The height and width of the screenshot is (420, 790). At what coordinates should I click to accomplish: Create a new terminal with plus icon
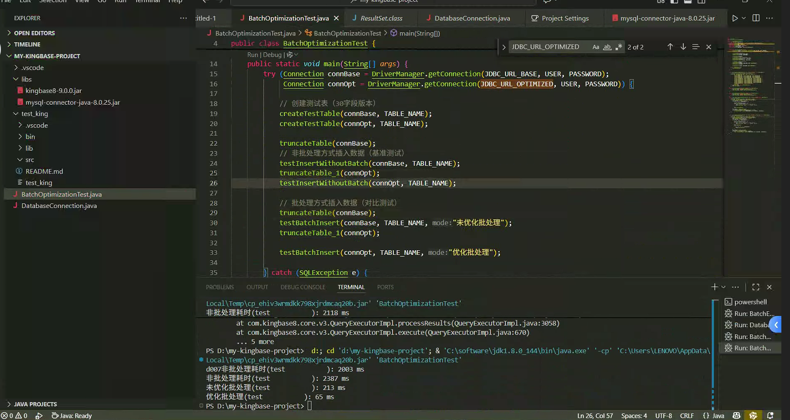(x=714, y=287)
